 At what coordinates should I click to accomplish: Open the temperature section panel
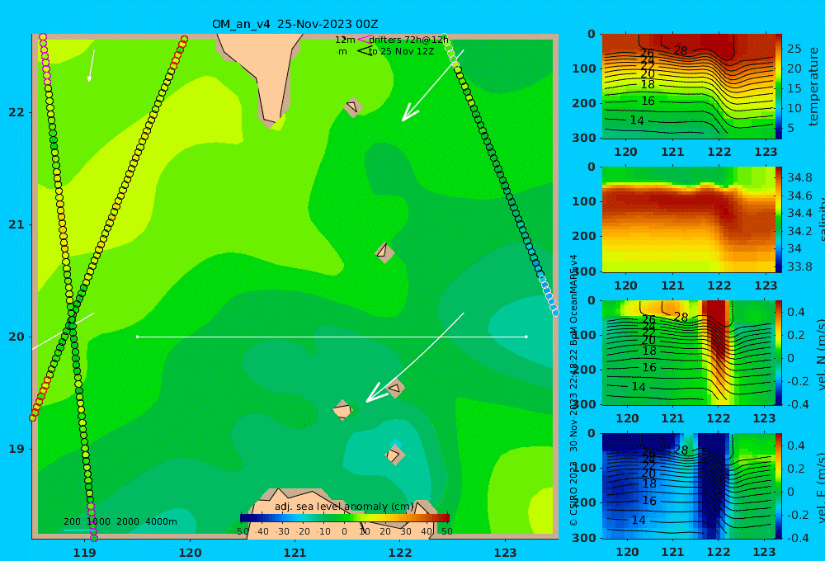(689, 87)
